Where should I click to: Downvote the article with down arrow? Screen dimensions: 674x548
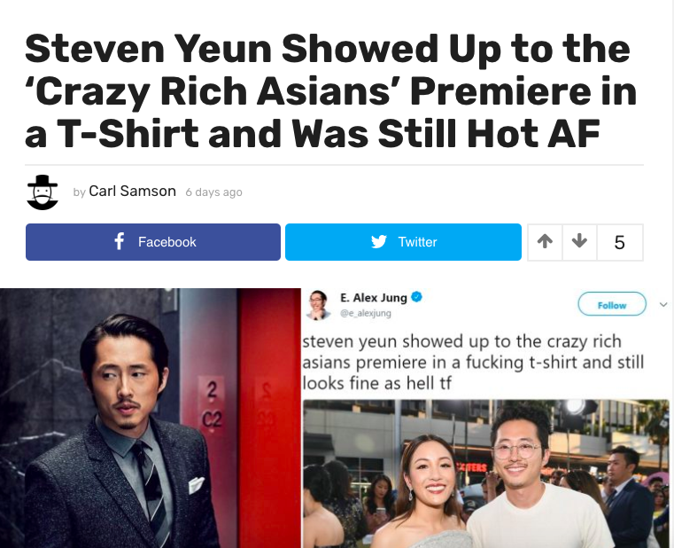tap(579, 241)
